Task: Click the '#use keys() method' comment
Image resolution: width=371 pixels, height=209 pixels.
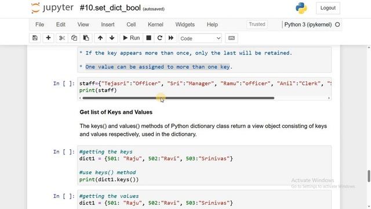Action: (108, 172)
